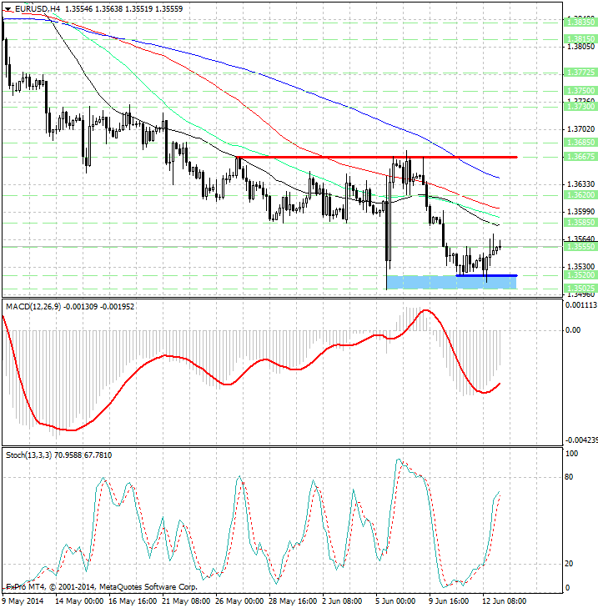Click the 26 May 00:00 date label
The height and width of the screenshot is (608, 598).
(239, 601)
